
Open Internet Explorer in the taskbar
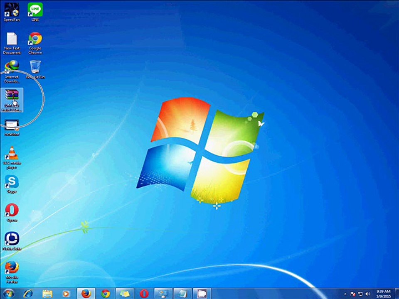(x=28, y=294)
